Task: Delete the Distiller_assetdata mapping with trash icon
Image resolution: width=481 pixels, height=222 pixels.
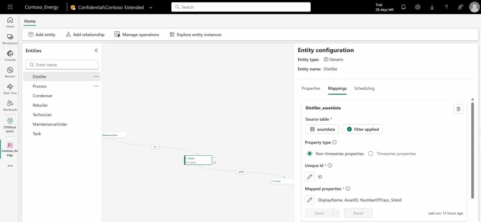Action: click(x=458, y=109)
